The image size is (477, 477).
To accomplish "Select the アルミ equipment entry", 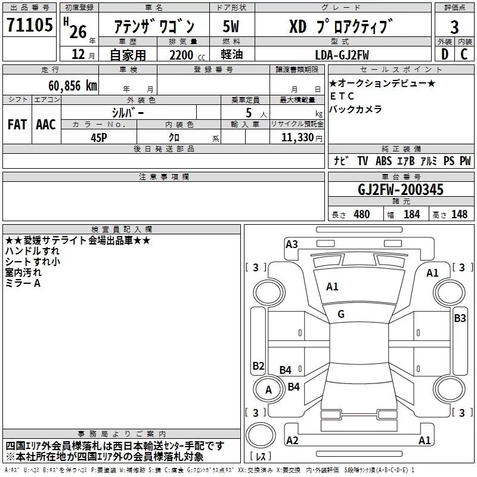I will click(429, 160).
